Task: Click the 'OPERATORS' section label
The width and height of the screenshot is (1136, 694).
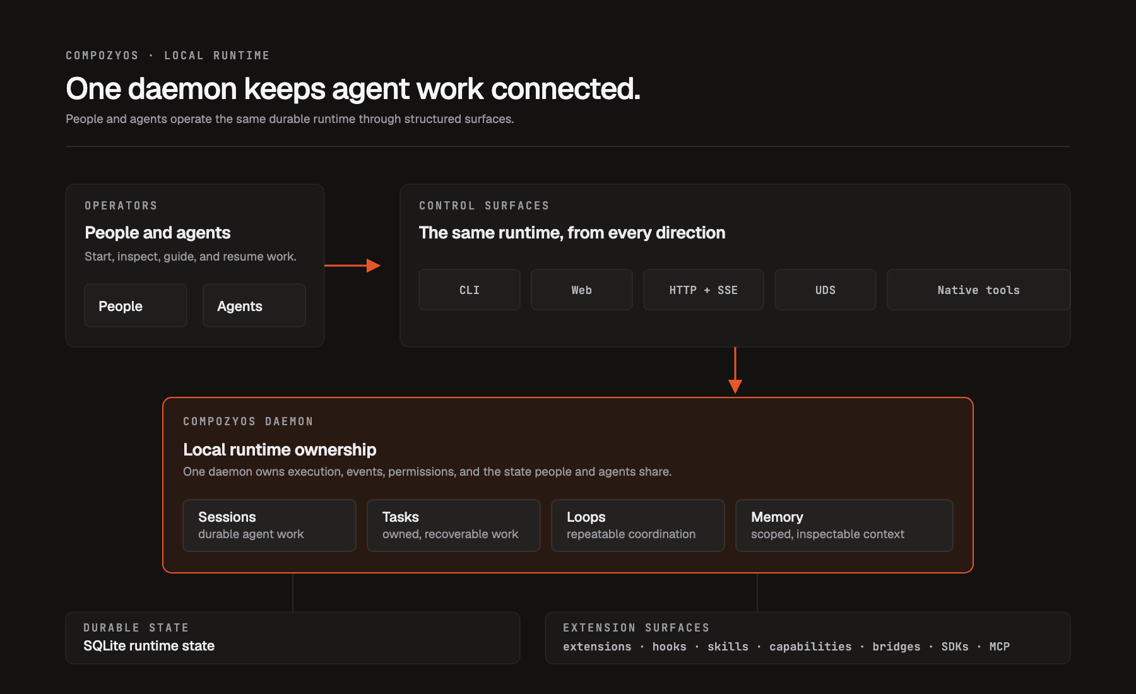Action: tap(121, 206)
